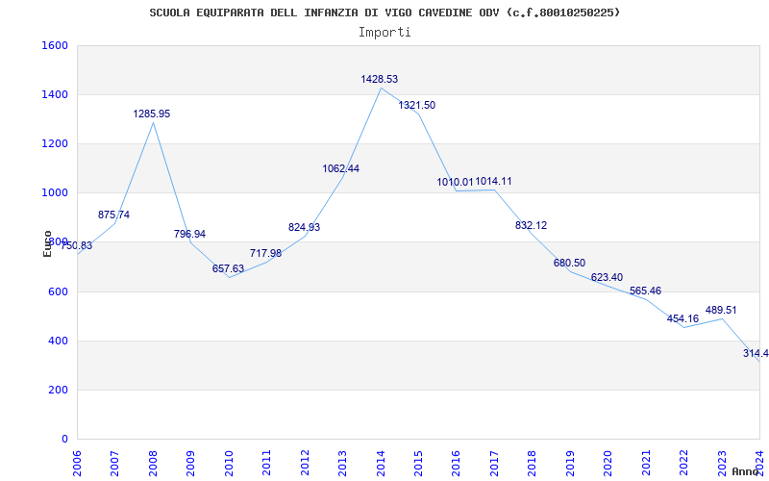Image resolution: width=769 pixels, height=481 pixels.
Task: Click the y-axis value 0
Action: [x=64, y=440]
